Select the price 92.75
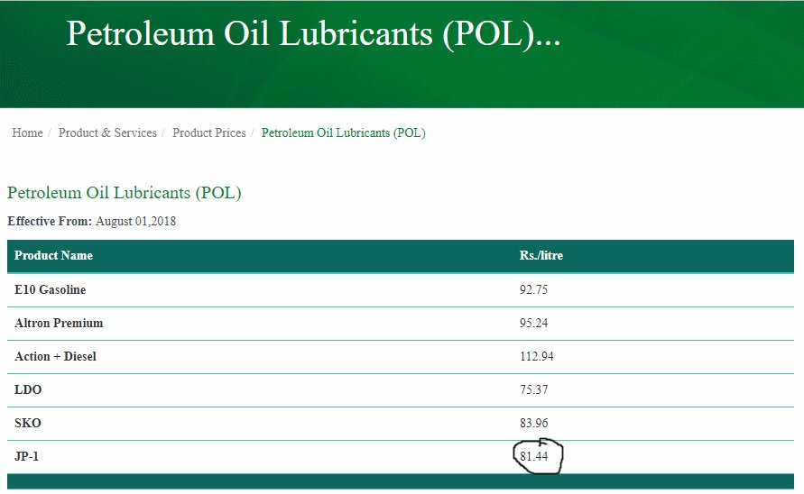804x494 pixels. pyautogui.click(x=533, y=289)
